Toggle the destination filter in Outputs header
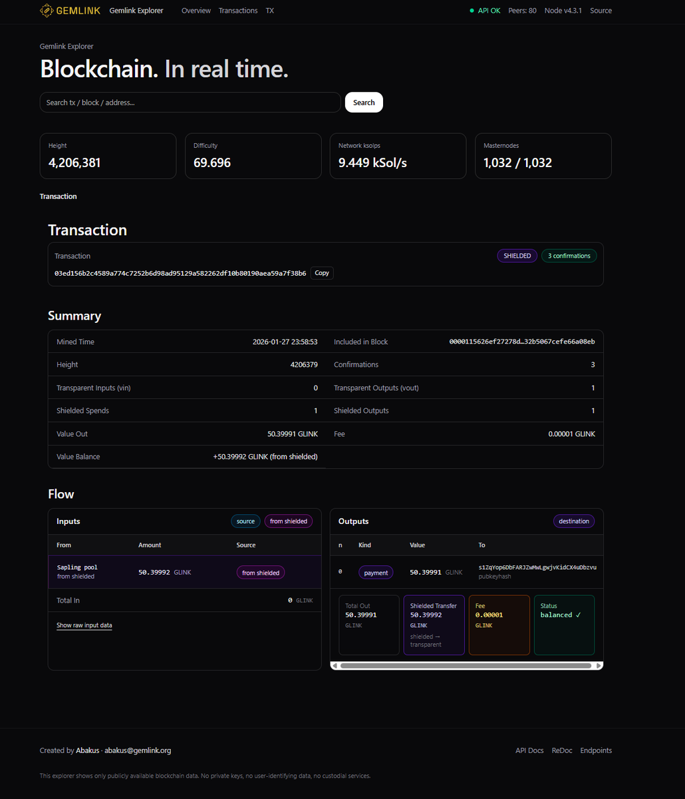685x799 pixels. [x=573, y=521]
